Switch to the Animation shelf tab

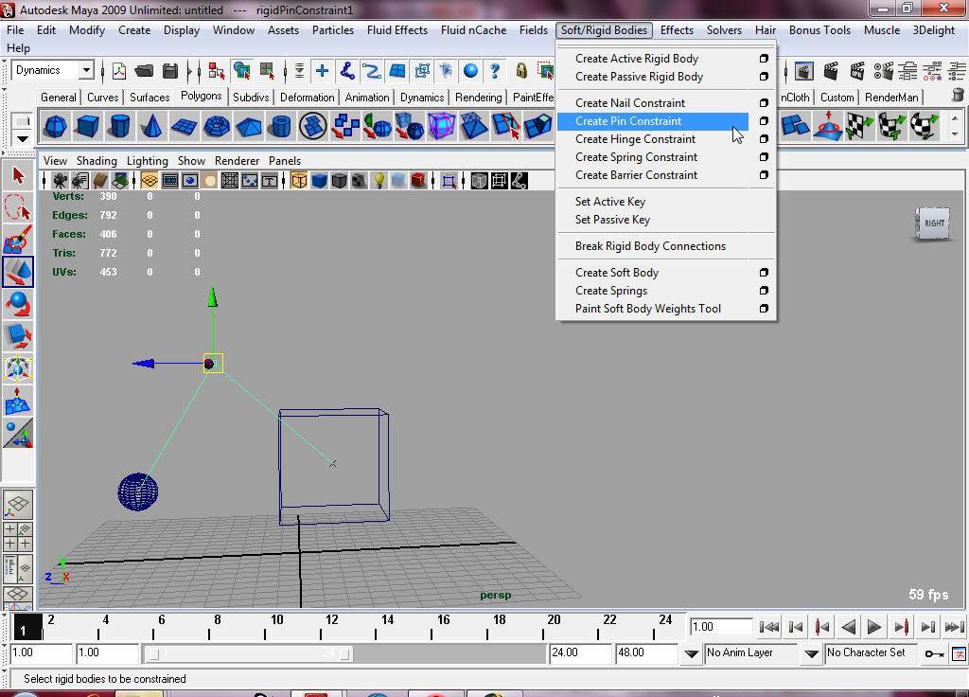367,98
